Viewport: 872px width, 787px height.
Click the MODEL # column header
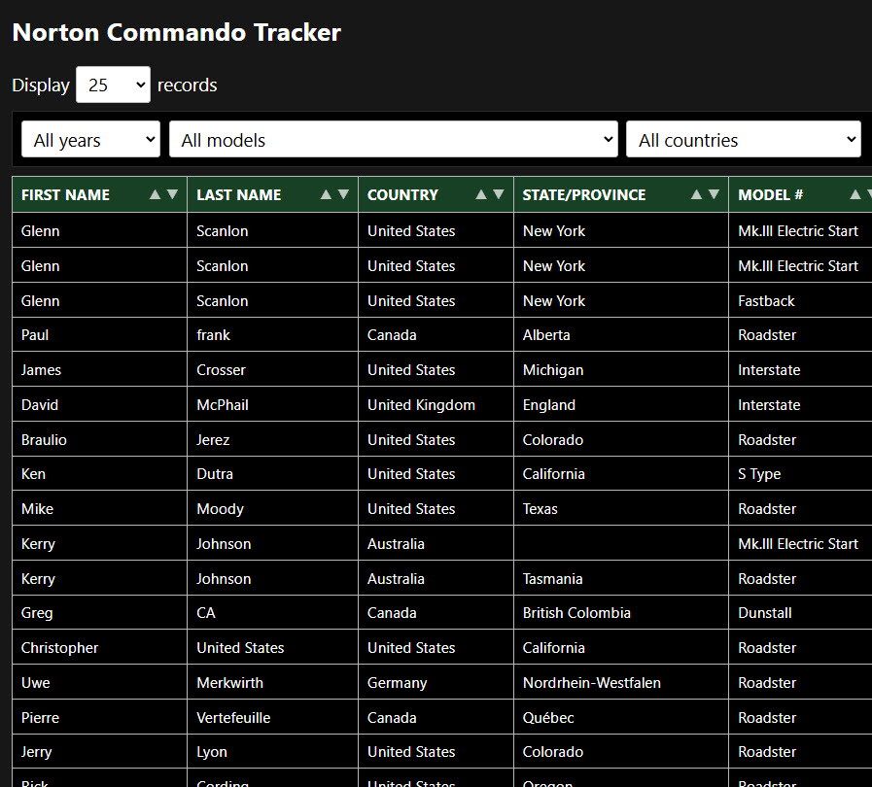(800, 194)
